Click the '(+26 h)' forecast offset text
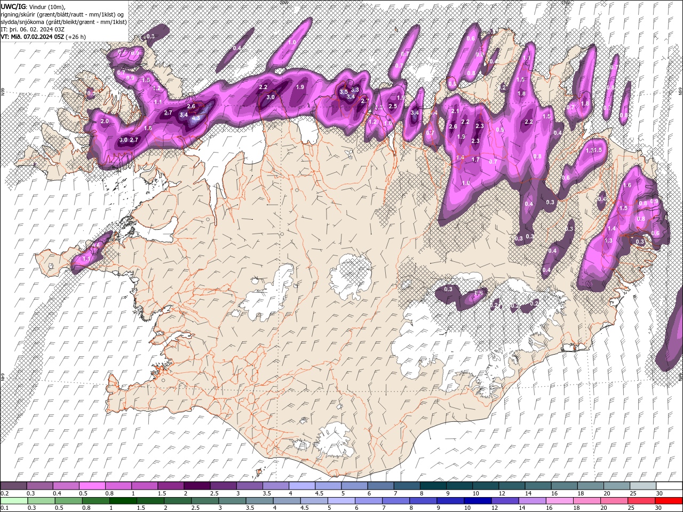 pos(76,37)
